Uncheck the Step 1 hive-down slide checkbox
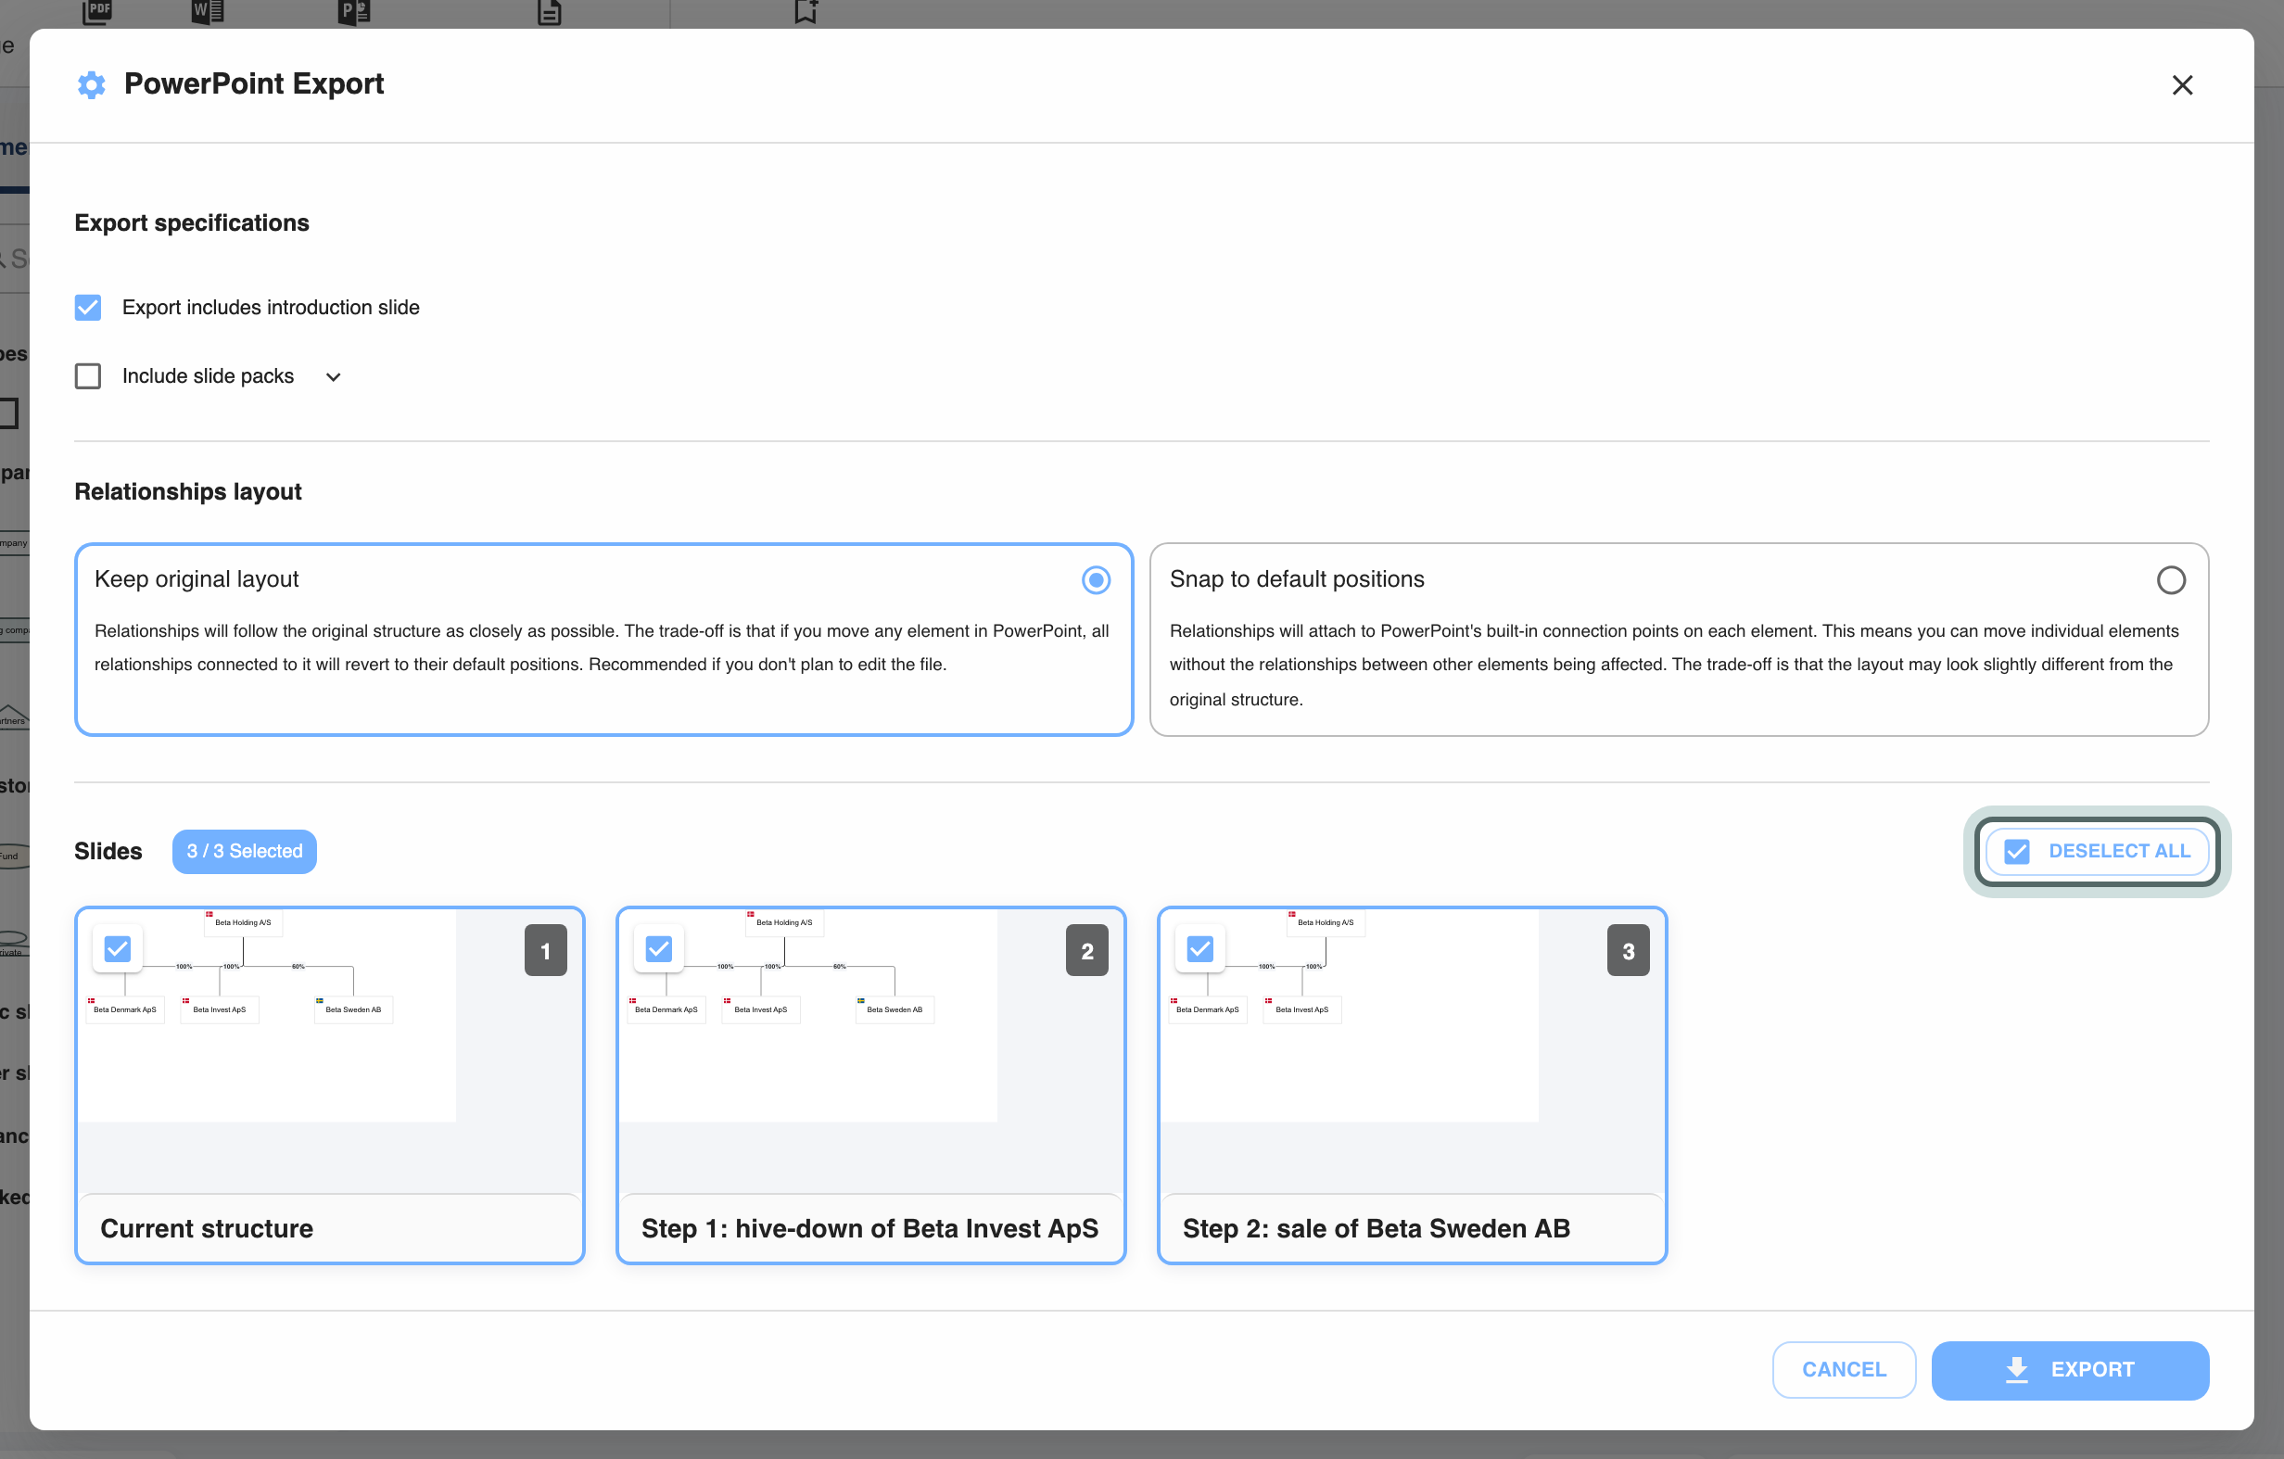 click(658, 948)
